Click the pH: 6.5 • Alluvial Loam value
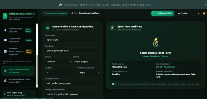 [x=165, y=67]
